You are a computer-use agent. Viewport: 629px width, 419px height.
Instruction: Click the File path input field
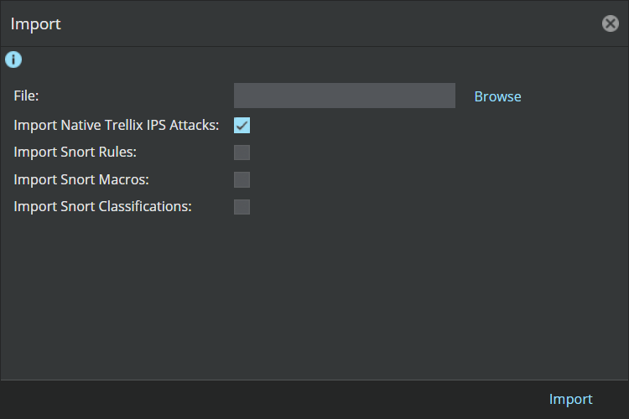[x=345, y=96]
